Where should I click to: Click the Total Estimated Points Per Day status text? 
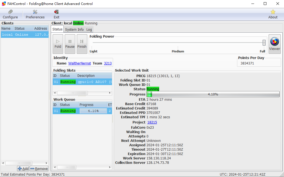pyautogui.click(x=33, y=175)
